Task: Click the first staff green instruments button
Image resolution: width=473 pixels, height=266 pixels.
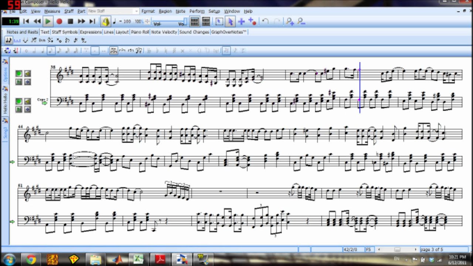Action: 19,82
